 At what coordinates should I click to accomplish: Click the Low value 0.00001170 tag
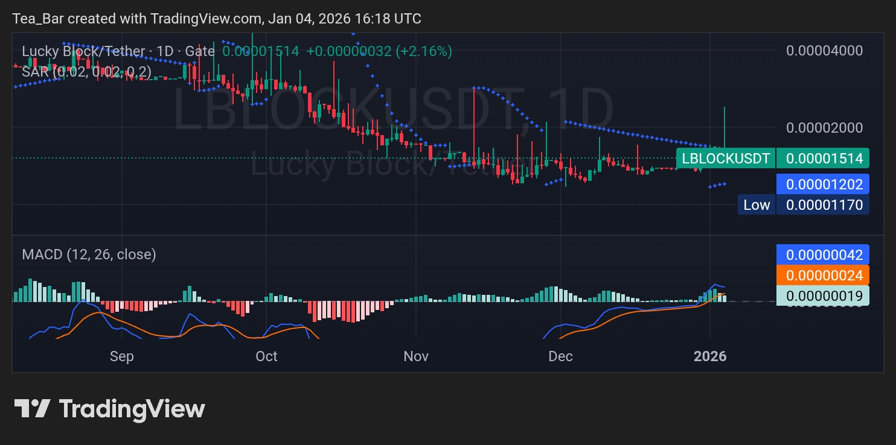point(823,204)
